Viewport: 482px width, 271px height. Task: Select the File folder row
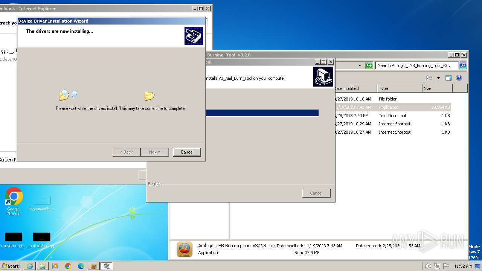tap(393, 99)
